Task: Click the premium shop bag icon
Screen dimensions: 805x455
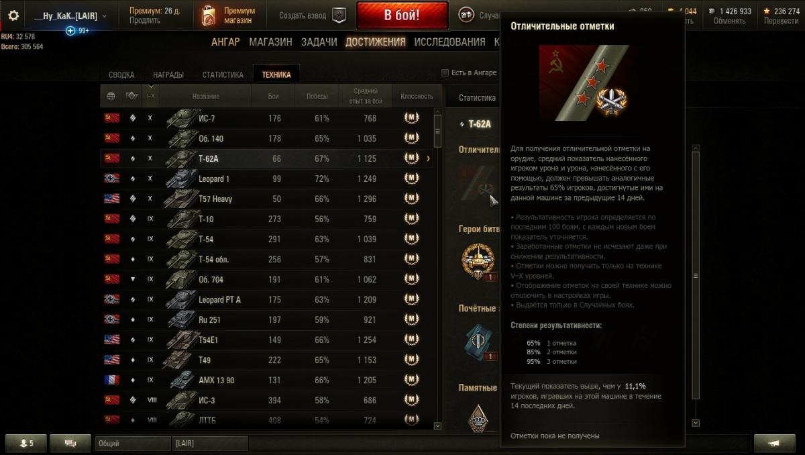Action: coord(208,15)
